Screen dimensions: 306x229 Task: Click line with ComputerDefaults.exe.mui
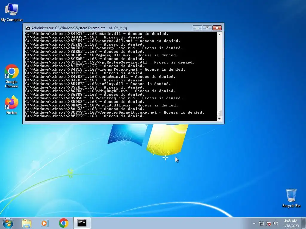[x=115, y=112]
